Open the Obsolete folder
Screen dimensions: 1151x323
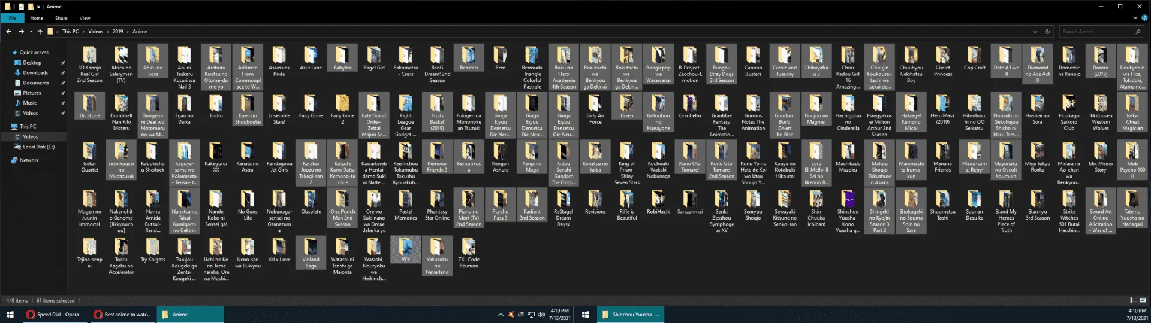[311, 202]
